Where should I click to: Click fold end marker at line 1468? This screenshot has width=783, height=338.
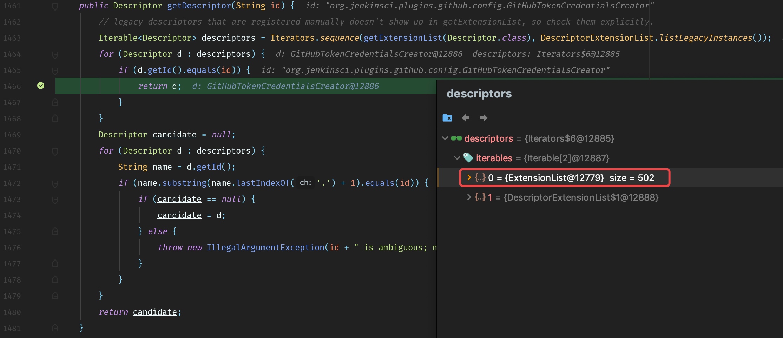(x=55, y=119)
